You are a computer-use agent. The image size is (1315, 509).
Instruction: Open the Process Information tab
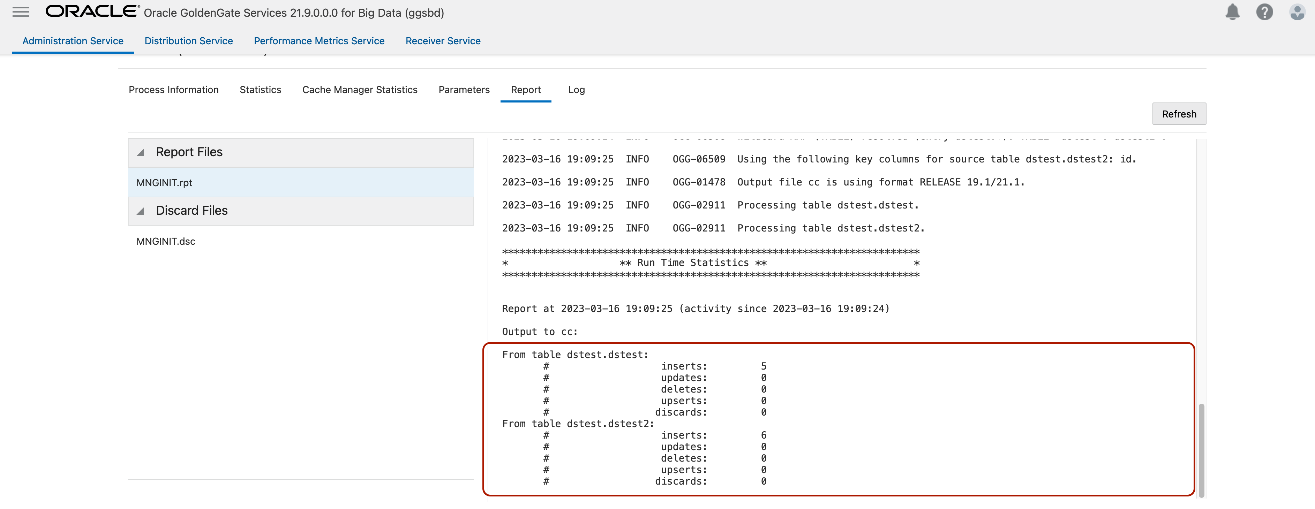174,90
